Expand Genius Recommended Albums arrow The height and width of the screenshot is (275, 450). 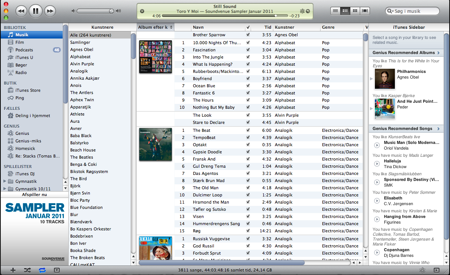click(439, 53)
